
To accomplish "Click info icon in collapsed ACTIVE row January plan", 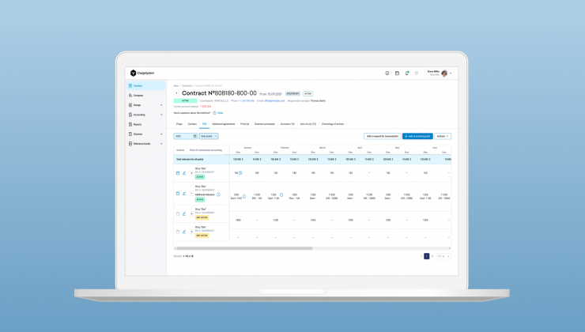I will pos(240,172).
